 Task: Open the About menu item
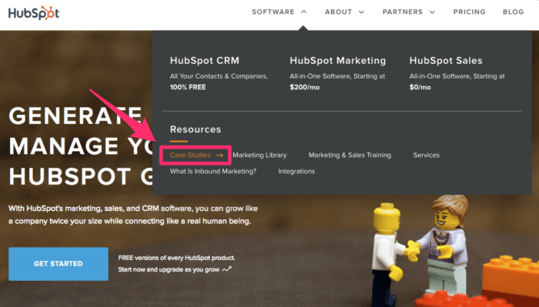tap(339, 12)
